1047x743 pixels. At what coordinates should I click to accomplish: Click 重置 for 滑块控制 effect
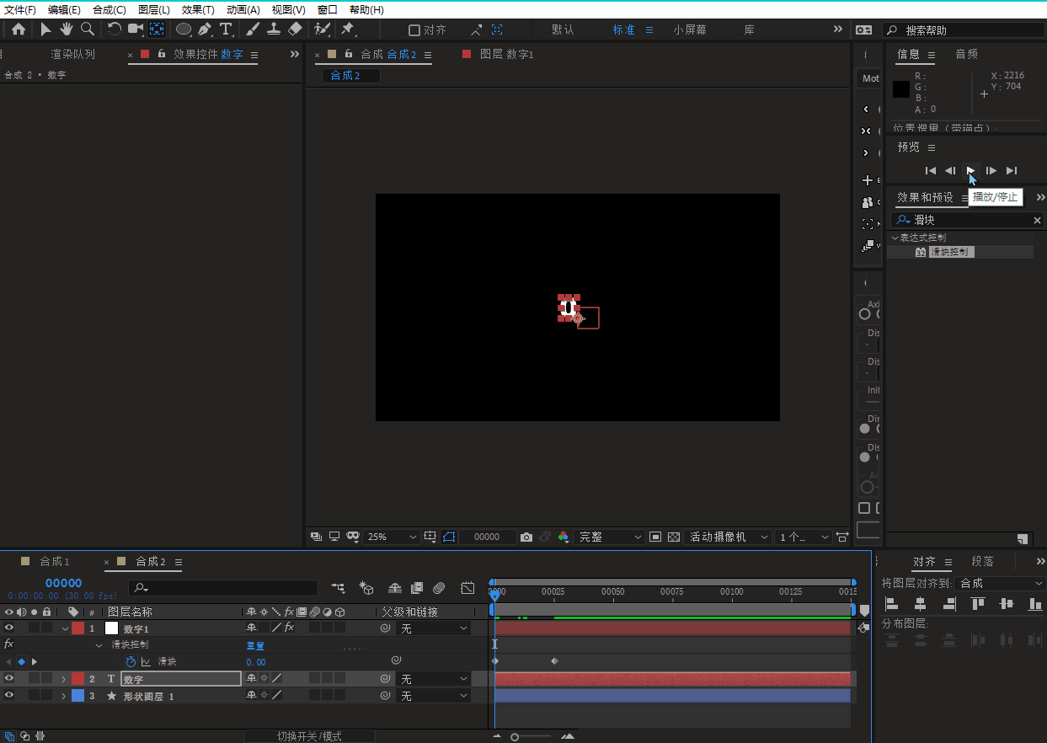click(254, 645)
